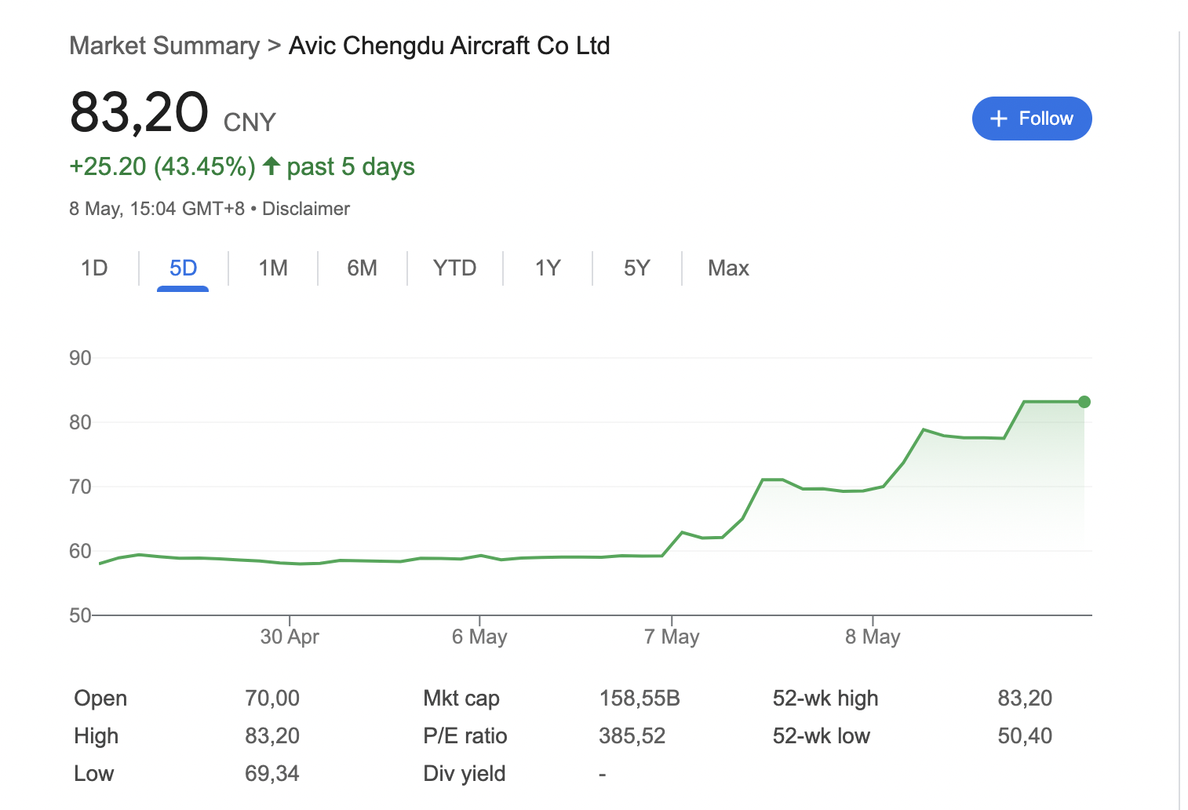Switch to the 1M chart range
The width and height of the screenshot is (1188, 810).
(x=273, y=268)
